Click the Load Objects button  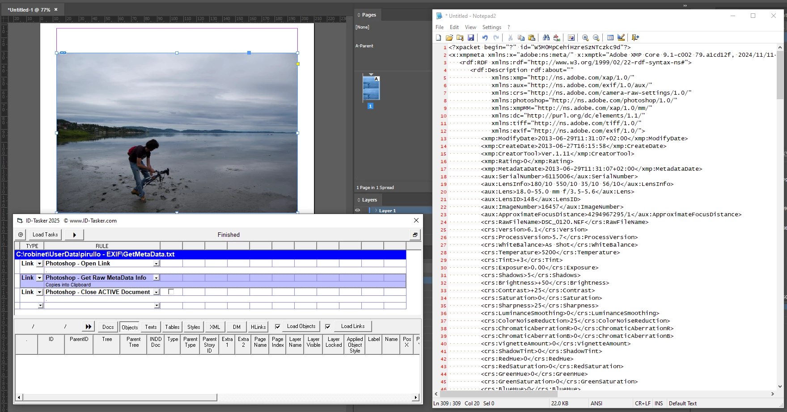[x=301, y=327]
